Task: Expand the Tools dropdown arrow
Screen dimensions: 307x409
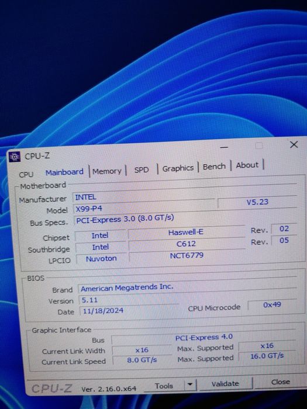Action: [190, 384]
